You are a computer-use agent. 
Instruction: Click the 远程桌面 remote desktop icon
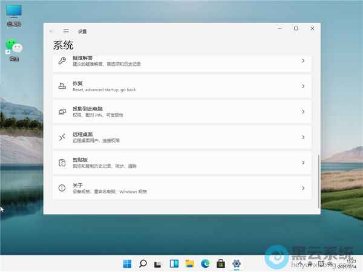pyautogui.click(x=62, y=137)
